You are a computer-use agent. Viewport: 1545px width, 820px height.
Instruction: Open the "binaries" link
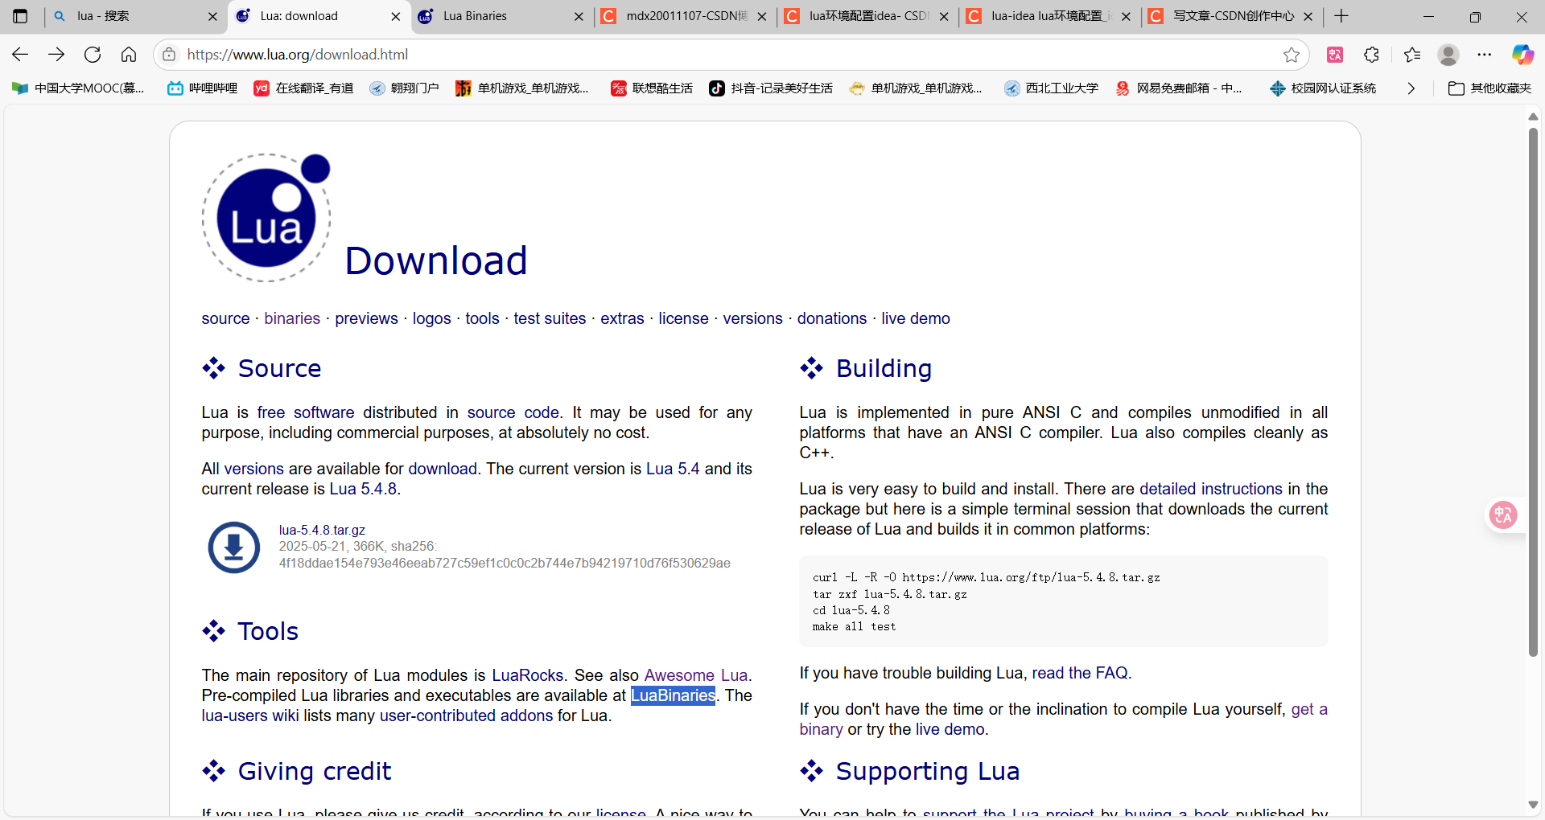point(291,318)
